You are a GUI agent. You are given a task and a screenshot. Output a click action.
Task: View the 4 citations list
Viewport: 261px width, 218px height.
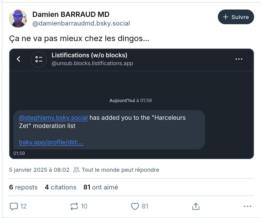[60, 187]
